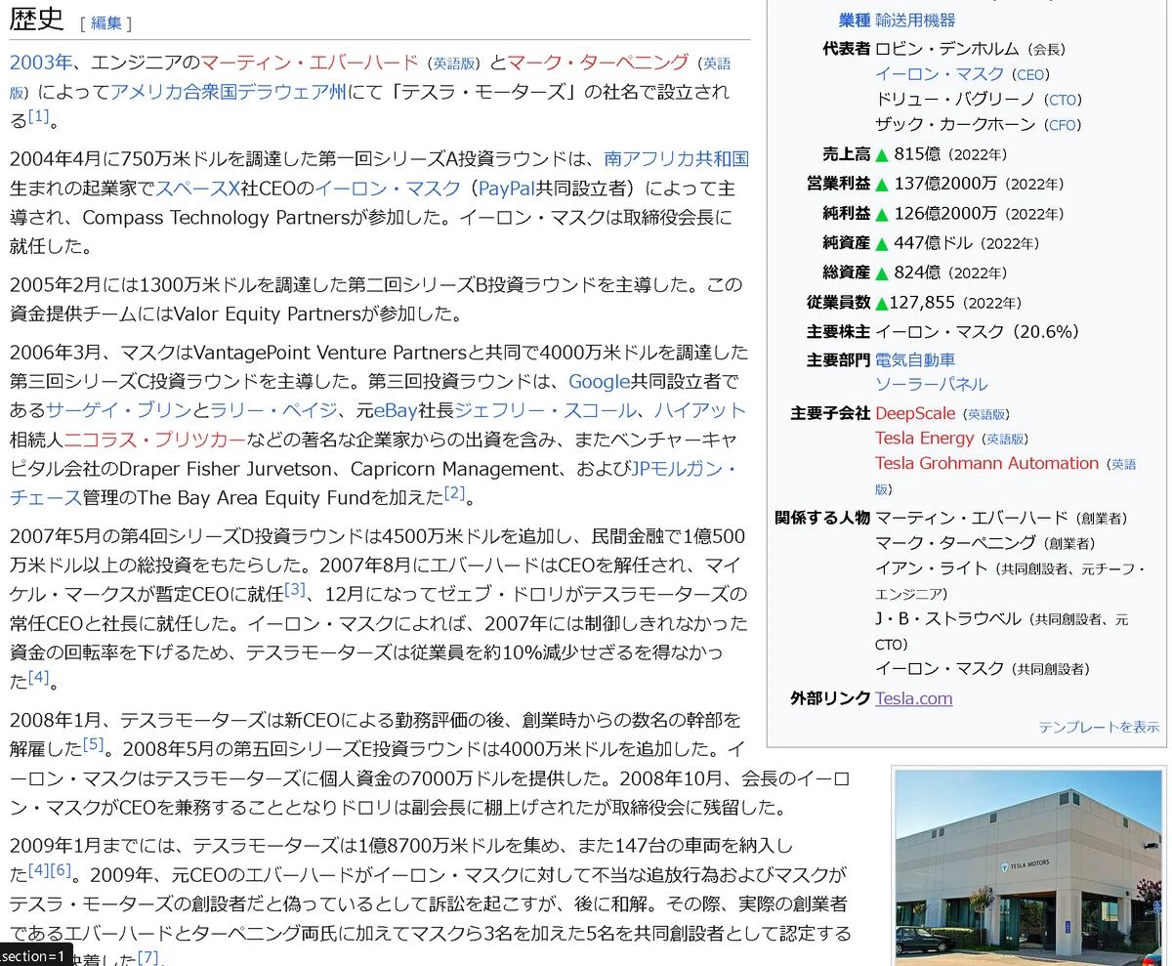Click green up arrow next to 売上高

point(882,154)
